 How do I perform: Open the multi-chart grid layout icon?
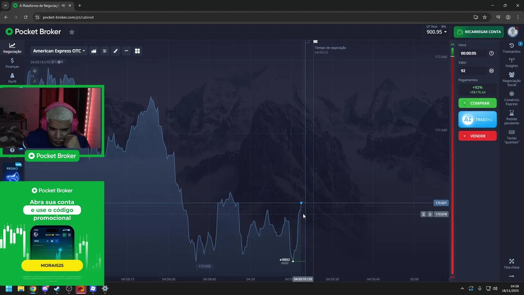coord(138,51)
